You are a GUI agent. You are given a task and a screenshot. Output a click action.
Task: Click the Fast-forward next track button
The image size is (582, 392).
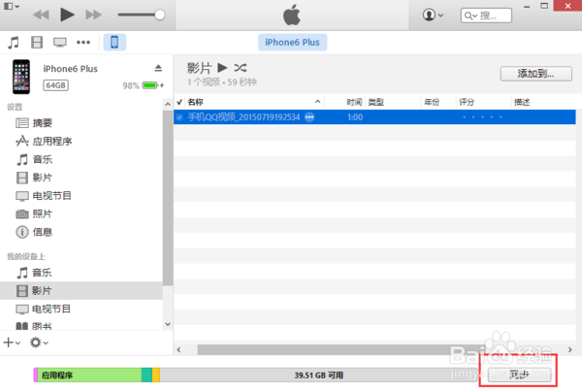point(94,16)
